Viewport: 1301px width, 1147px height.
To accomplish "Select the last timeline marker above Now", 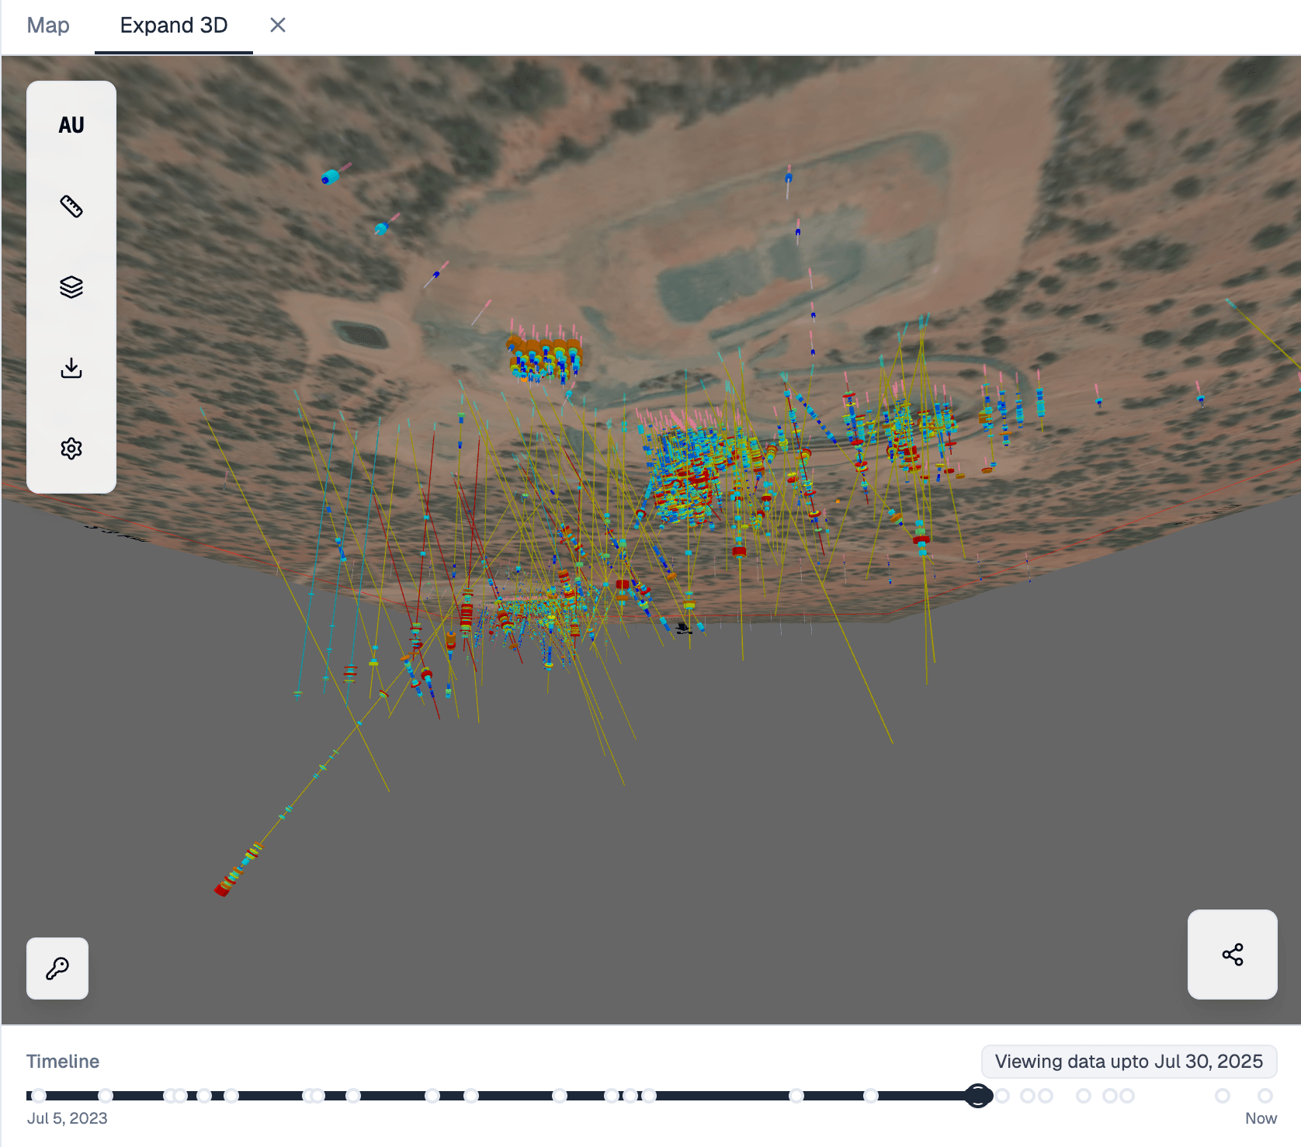I will [x=1265, y=1096].
